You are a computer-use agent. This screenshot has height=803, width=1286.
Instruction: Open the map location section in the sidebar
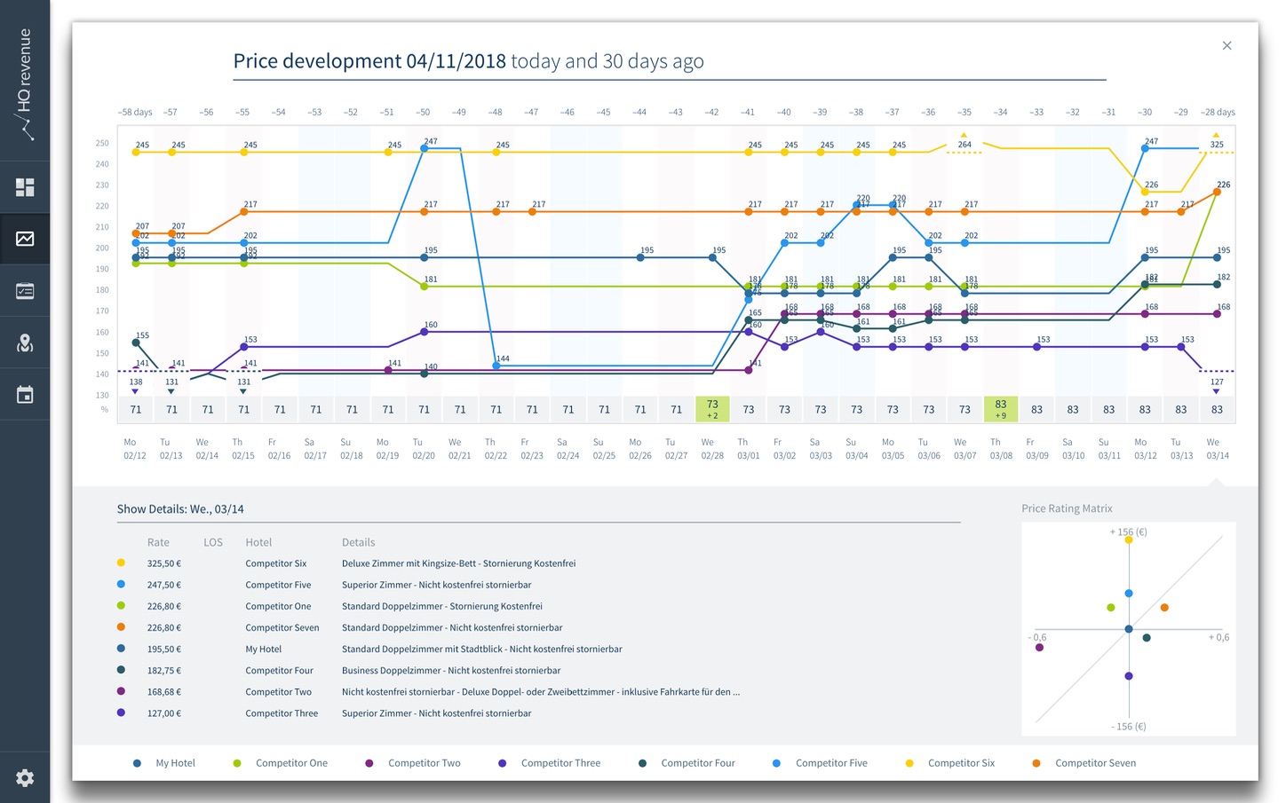click(25, 343)
